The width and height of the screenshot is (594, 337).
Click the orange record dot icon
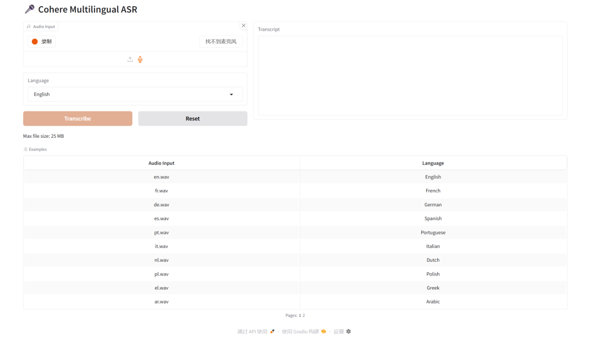click(35, 42)
